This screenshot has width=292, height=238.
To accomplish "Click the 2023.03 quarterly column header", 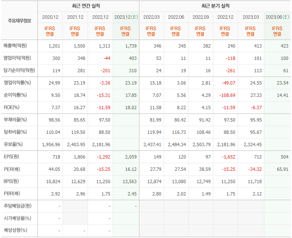I will 251,17.
